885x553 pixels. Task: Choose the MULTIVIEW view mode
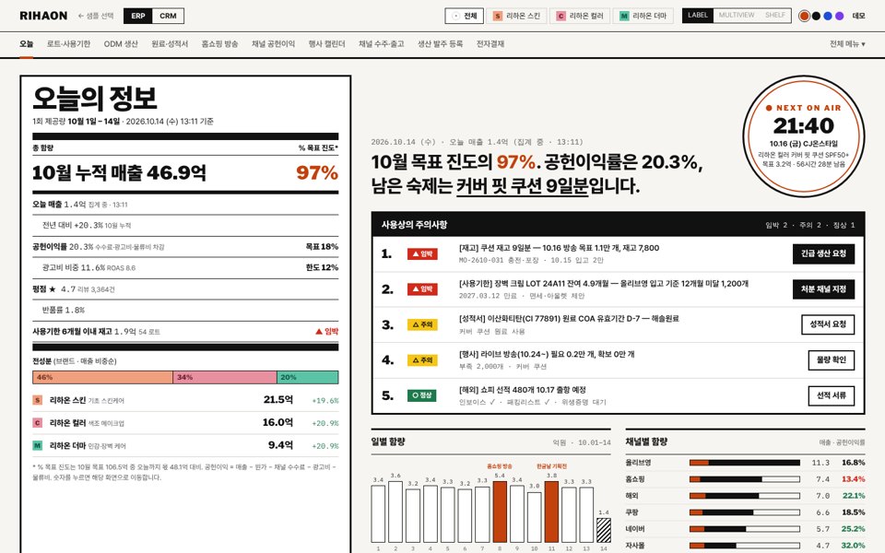737,16
